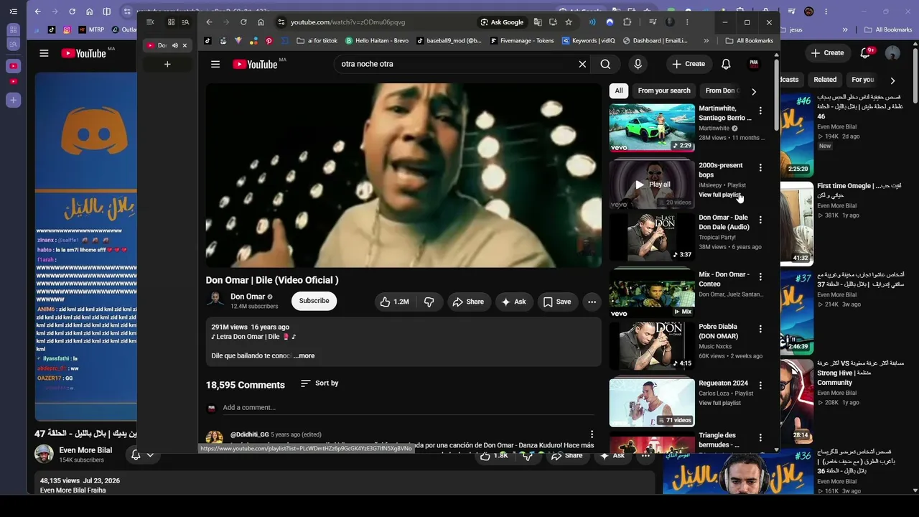Dislike the Don Omar Dile video

click(429, 302)
